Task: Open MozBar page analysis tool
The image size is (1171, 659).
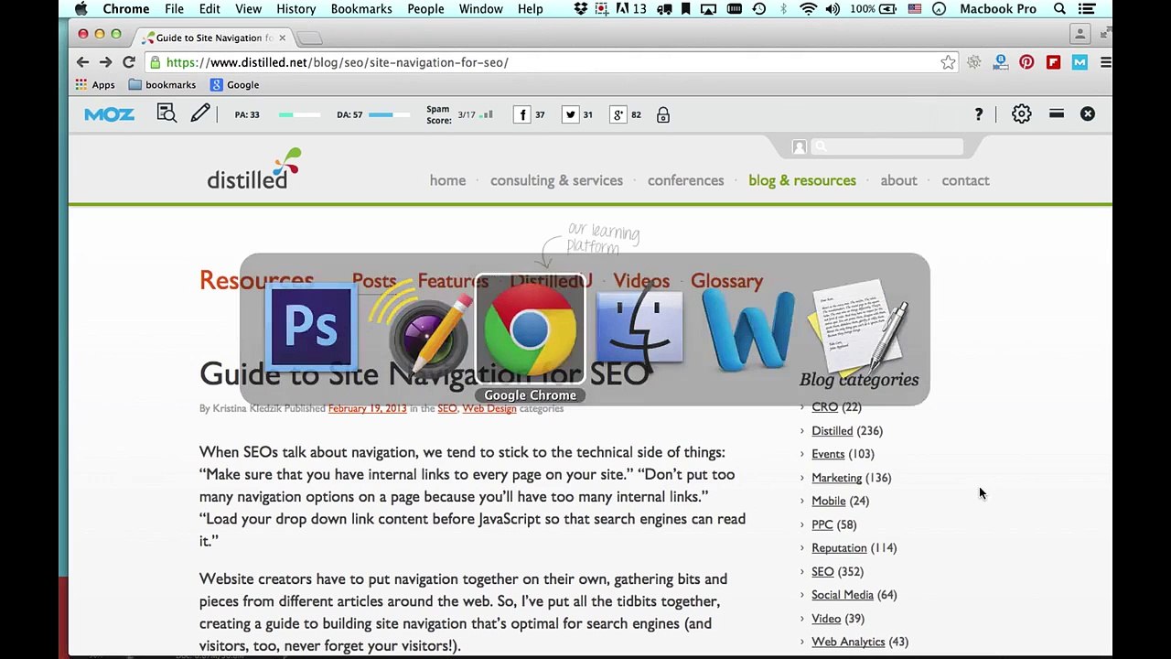Action: pos(167,114)
